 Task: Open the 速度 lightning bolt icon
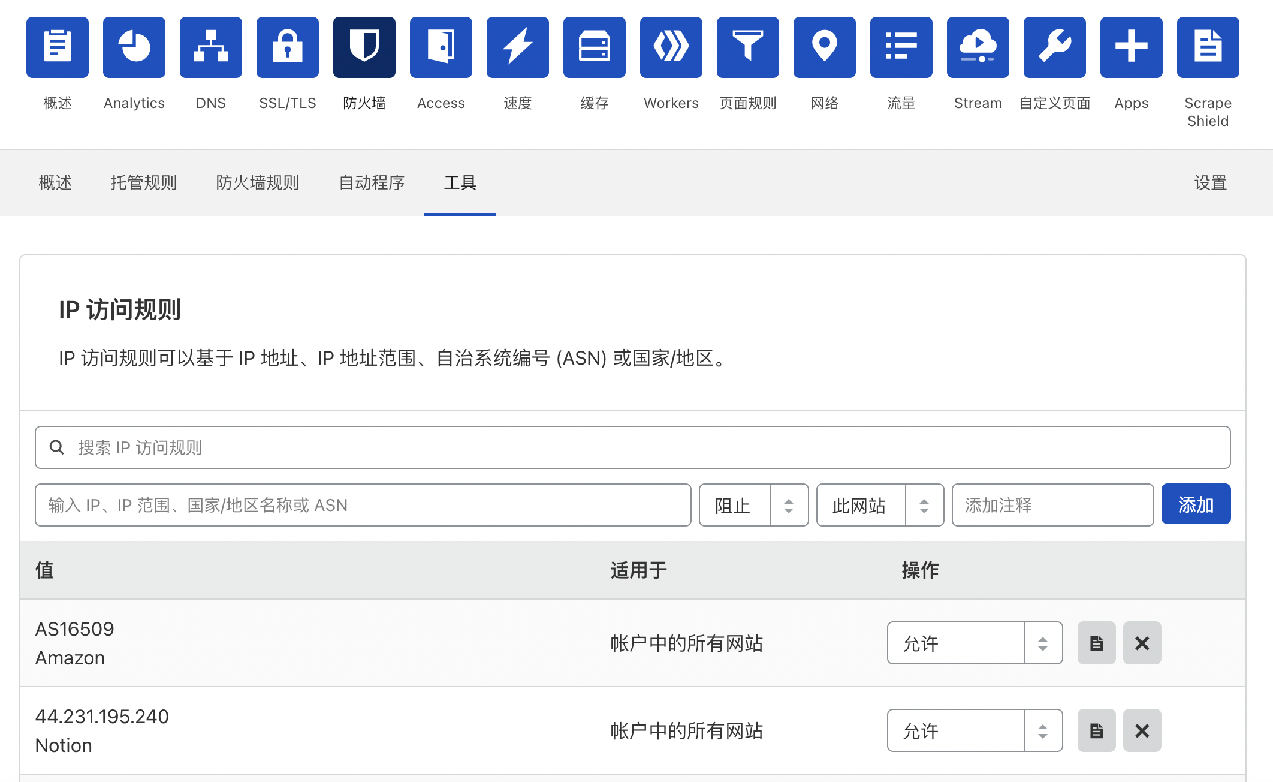(x=518, y=47)
